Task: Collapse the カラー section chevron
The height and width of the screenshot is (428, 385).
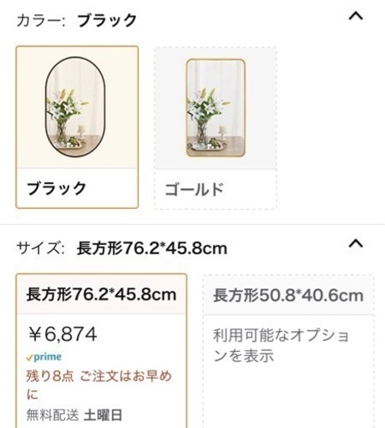Action: coord(356,16)
